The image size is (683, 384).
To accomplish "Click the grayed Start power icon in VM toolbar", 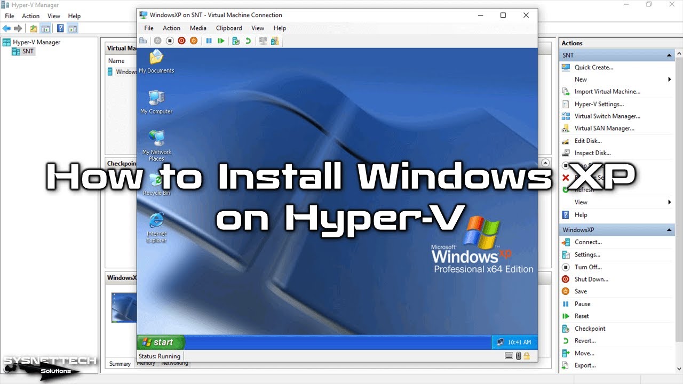I will click(157, 41).
